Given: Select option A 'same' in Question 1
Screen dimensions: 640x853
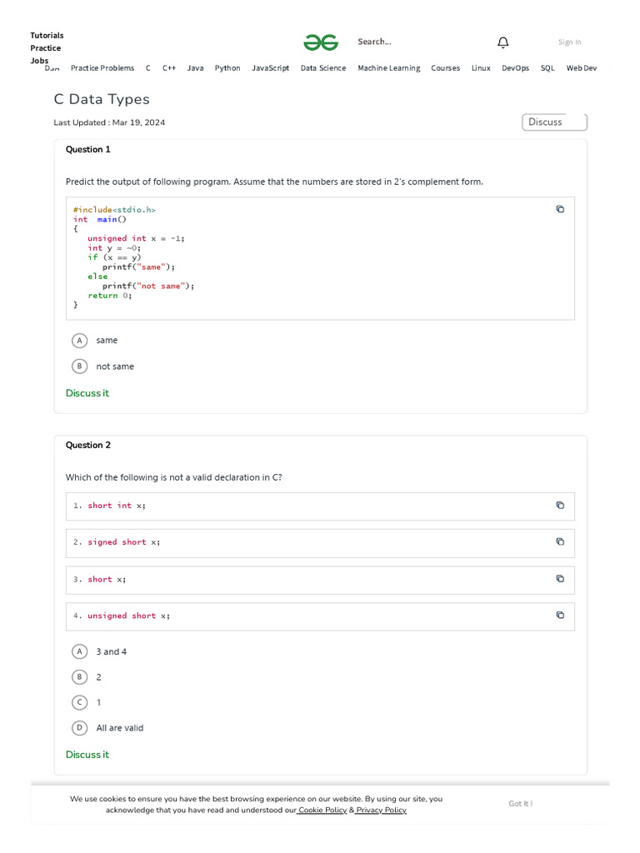Looking at the screenshot, I should (x=80, y=341).
